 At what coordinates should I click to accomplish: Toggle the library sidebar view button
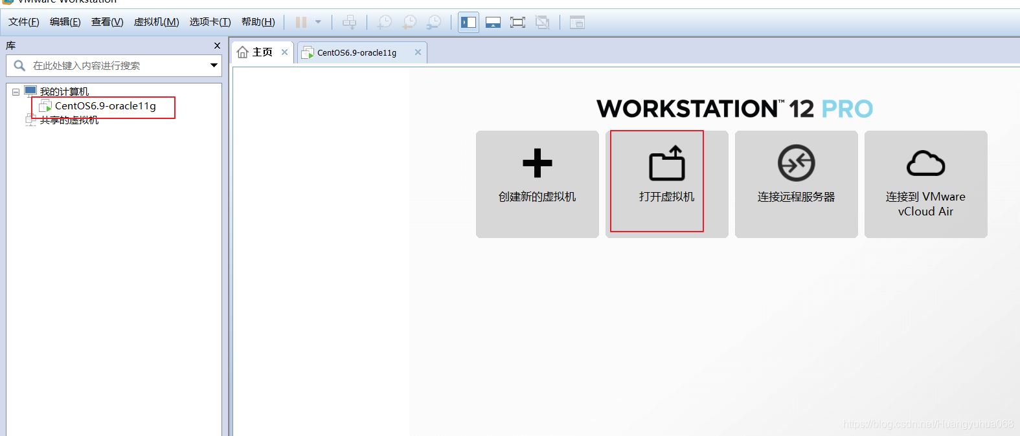point(468,23)
